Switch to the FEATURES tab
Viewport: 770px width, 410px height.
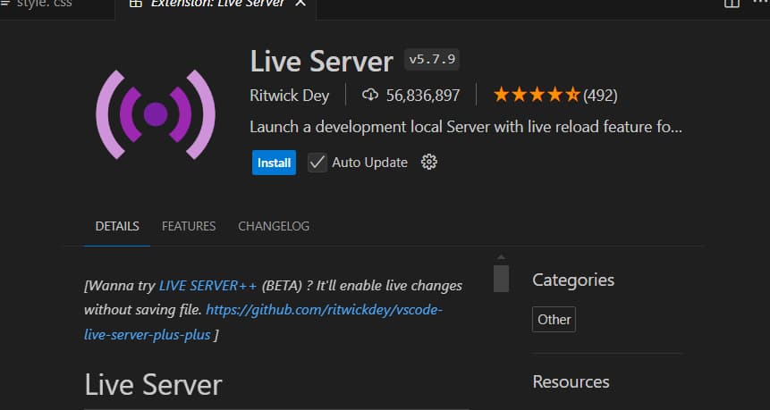click(189, 226)
